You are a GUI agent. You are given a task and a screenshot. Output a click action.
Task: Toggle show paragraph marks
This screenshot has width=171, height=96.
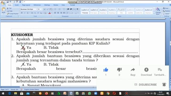click(77, 9)
